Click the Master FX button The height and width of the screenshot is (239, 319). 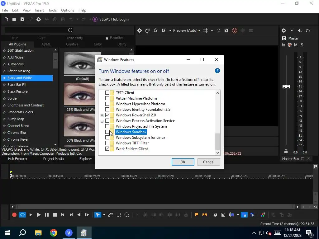pos(283,45)
